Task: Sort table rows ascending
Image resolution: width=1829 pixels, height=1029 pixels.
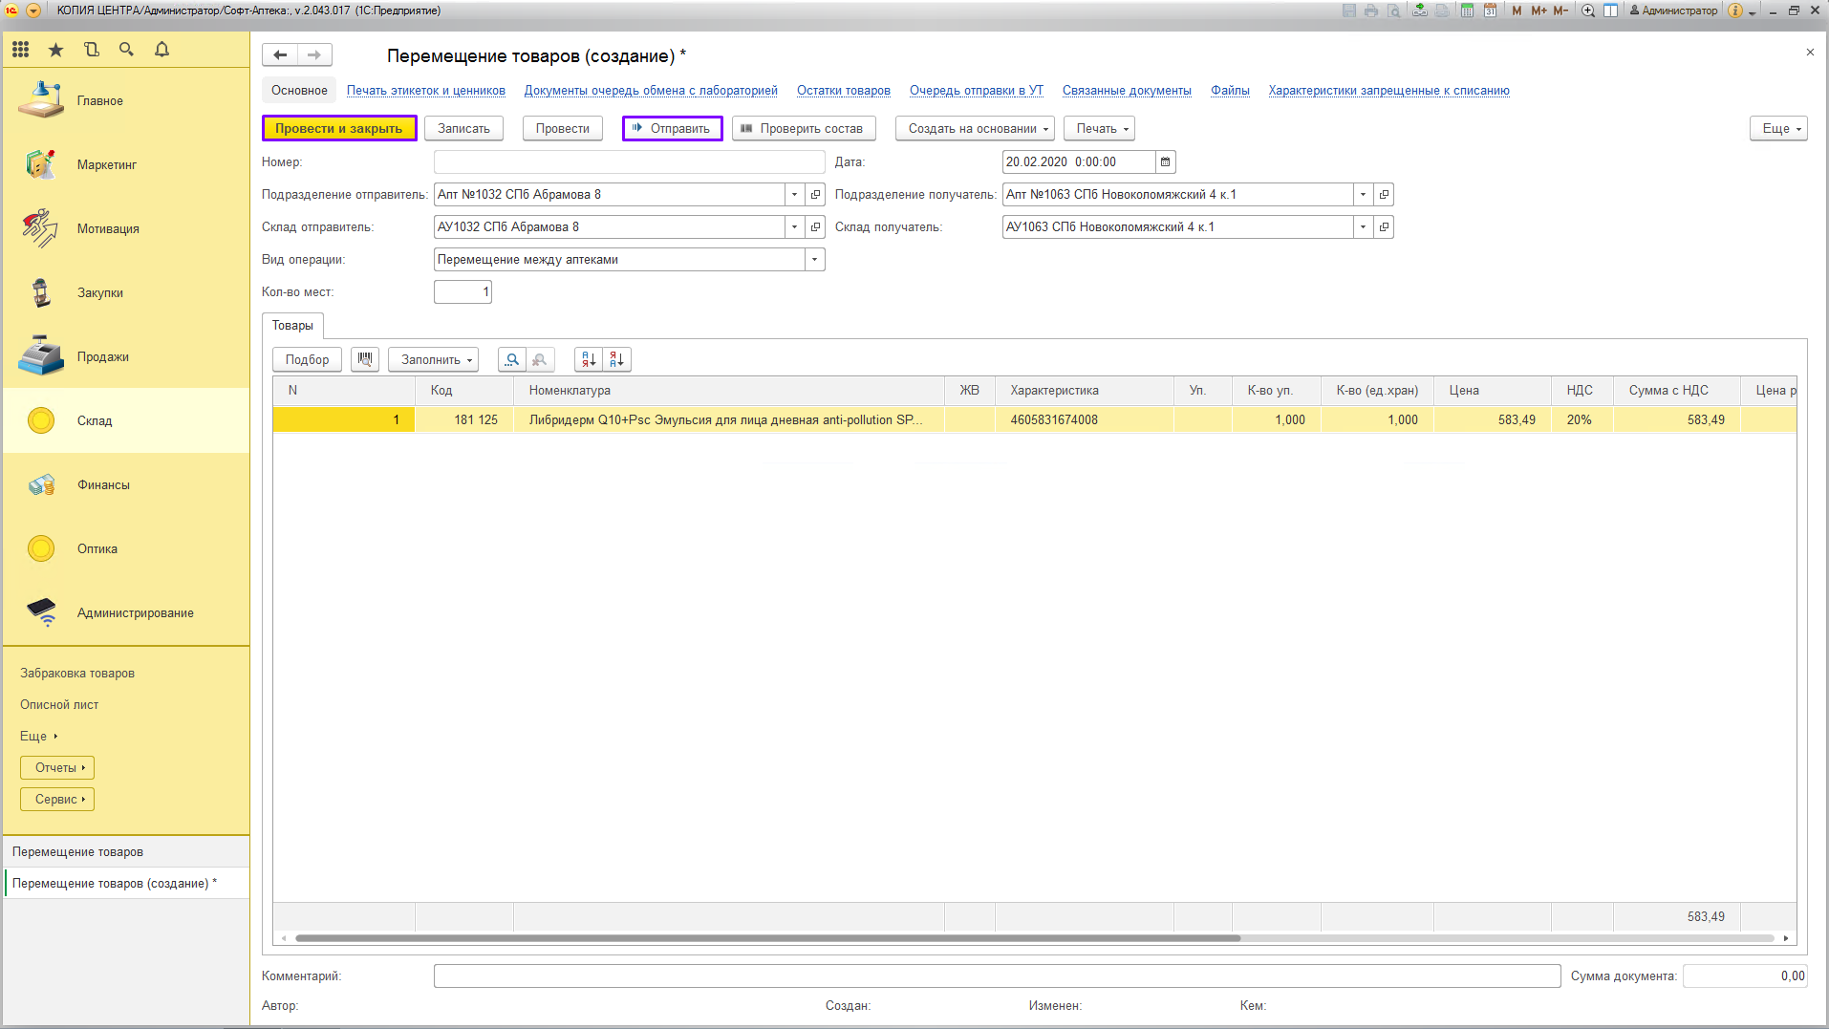Action: pos(589,359)
